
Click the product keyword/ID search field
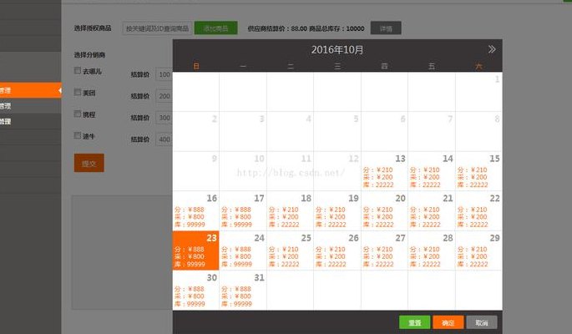(157, 28)
